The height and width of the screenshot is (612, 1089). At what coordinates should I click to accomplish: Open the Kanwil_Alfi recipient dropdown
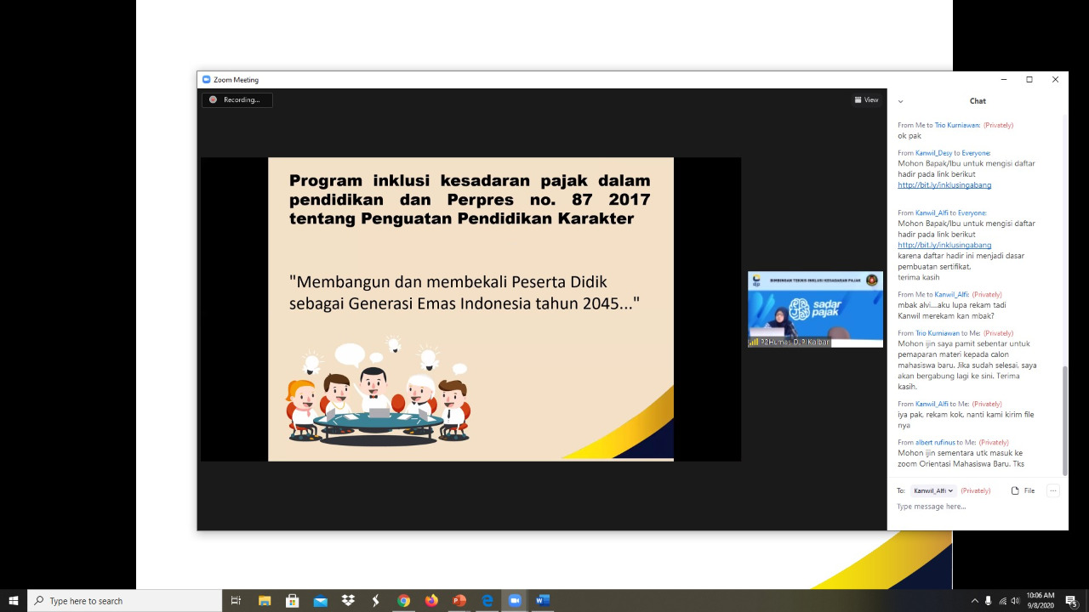coord(932,490)
